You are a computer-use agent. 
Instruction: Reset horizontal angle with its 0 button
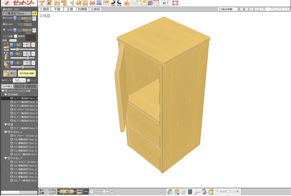point(33,45)
